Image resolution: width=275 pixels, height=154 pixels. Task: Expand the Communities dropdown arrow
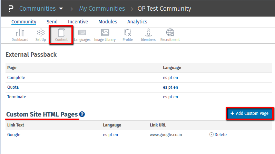click(61, 9)
